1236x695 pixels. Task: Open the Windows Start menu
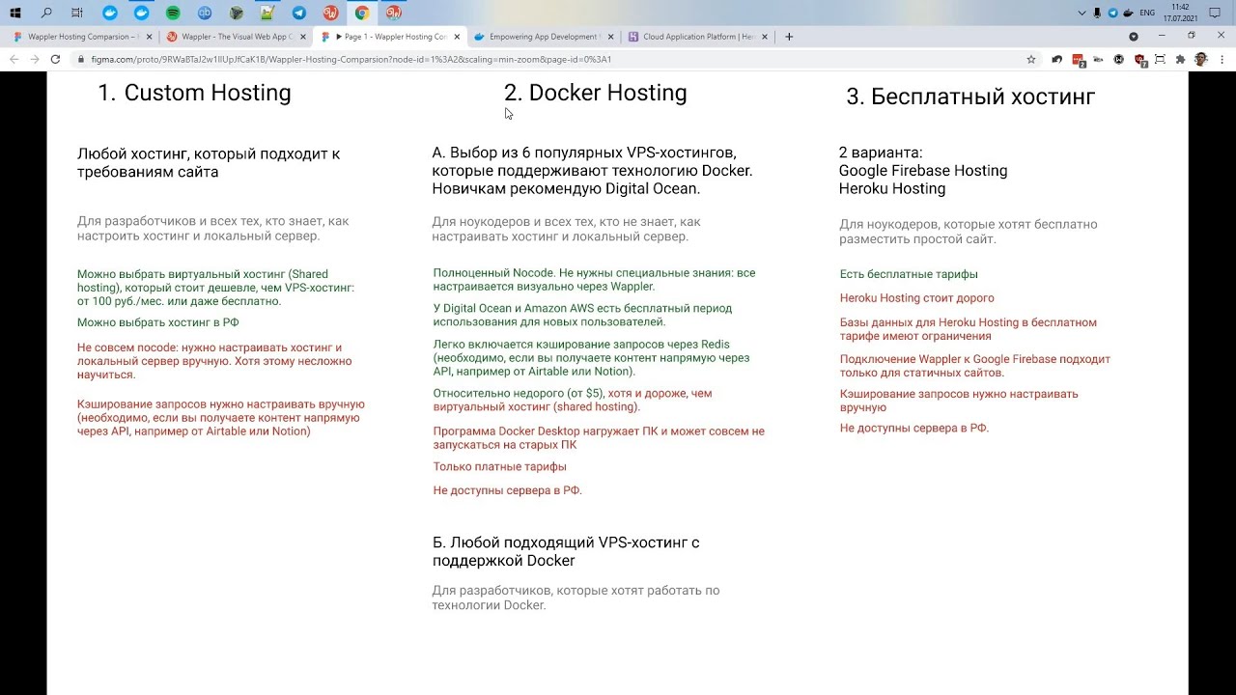(x=15, y=13)
